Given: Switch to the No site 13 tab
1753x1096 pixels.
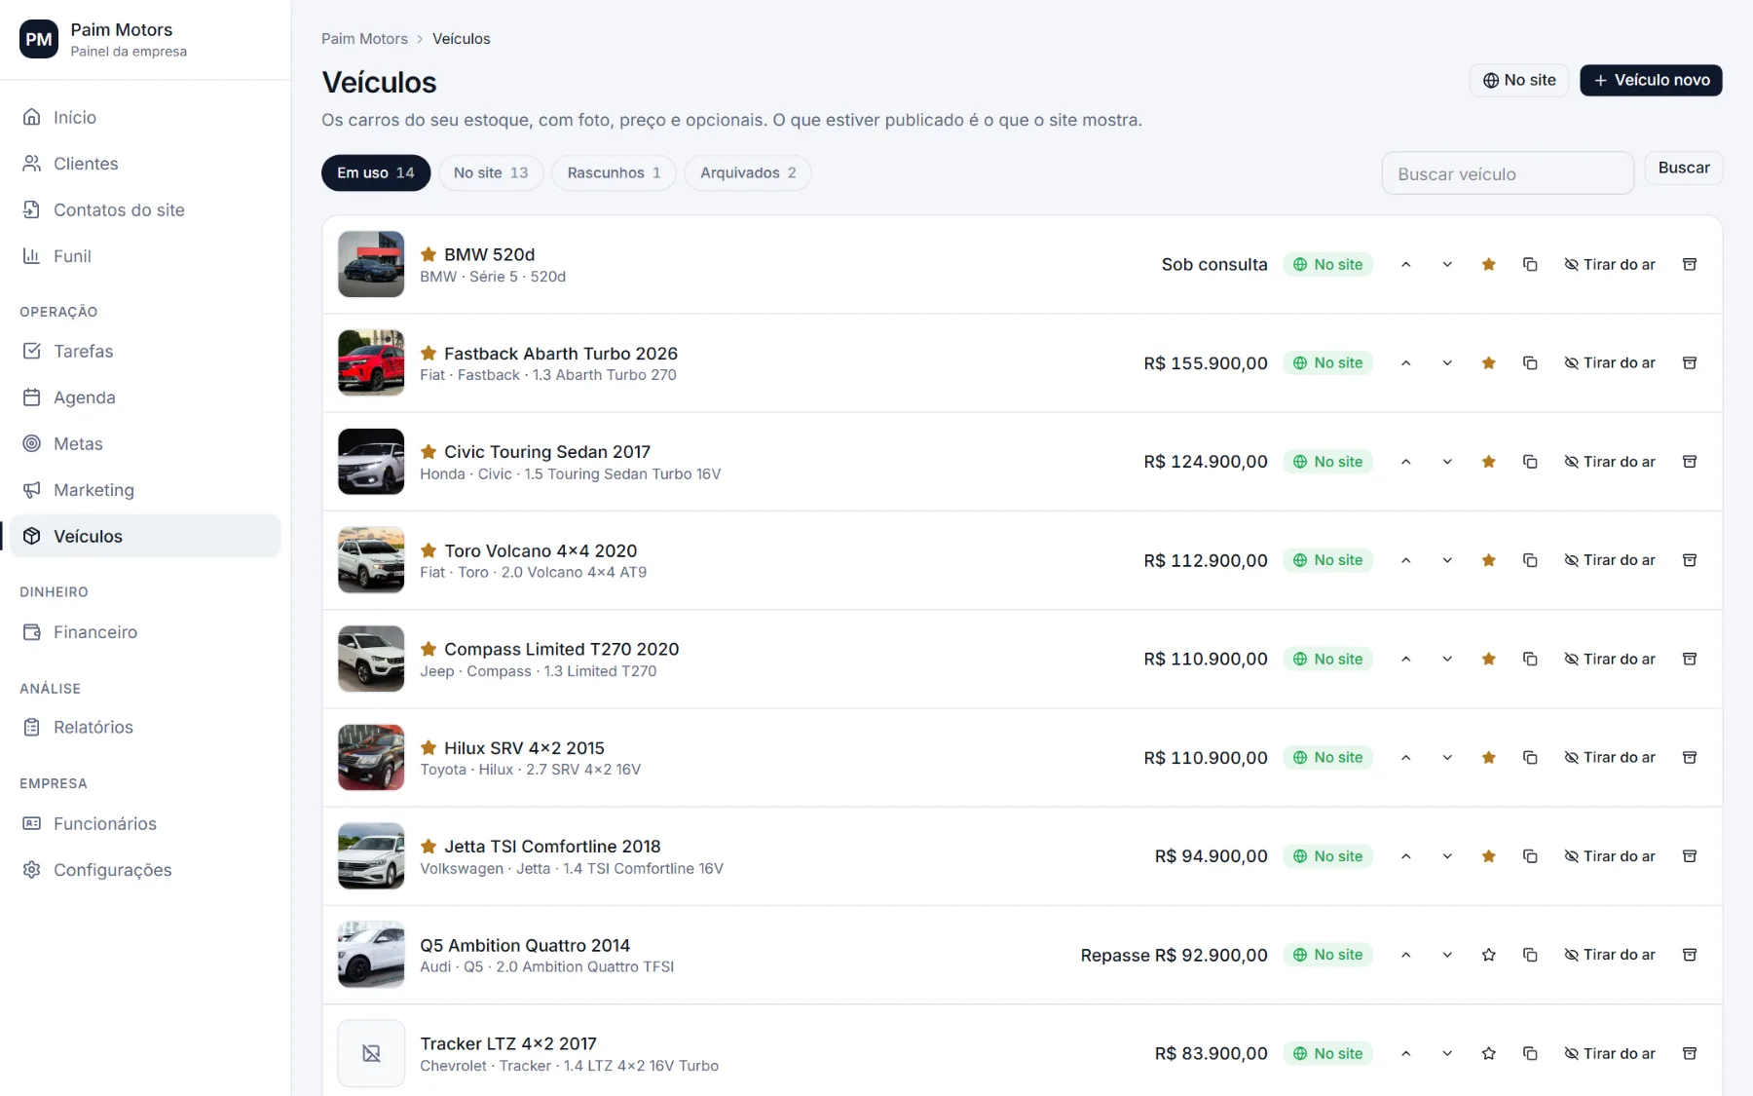Looking at the screenshot, I should tap(491, 173).
